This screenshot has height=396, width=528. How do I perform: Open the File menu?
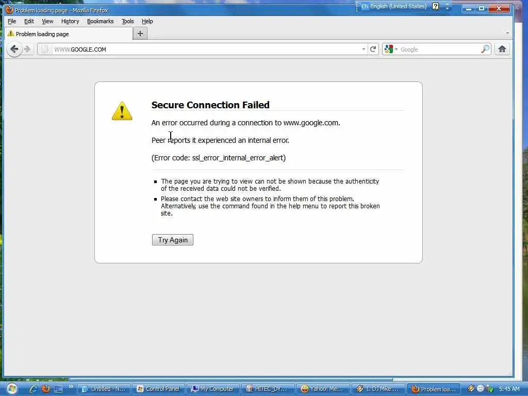pos(12,21)
